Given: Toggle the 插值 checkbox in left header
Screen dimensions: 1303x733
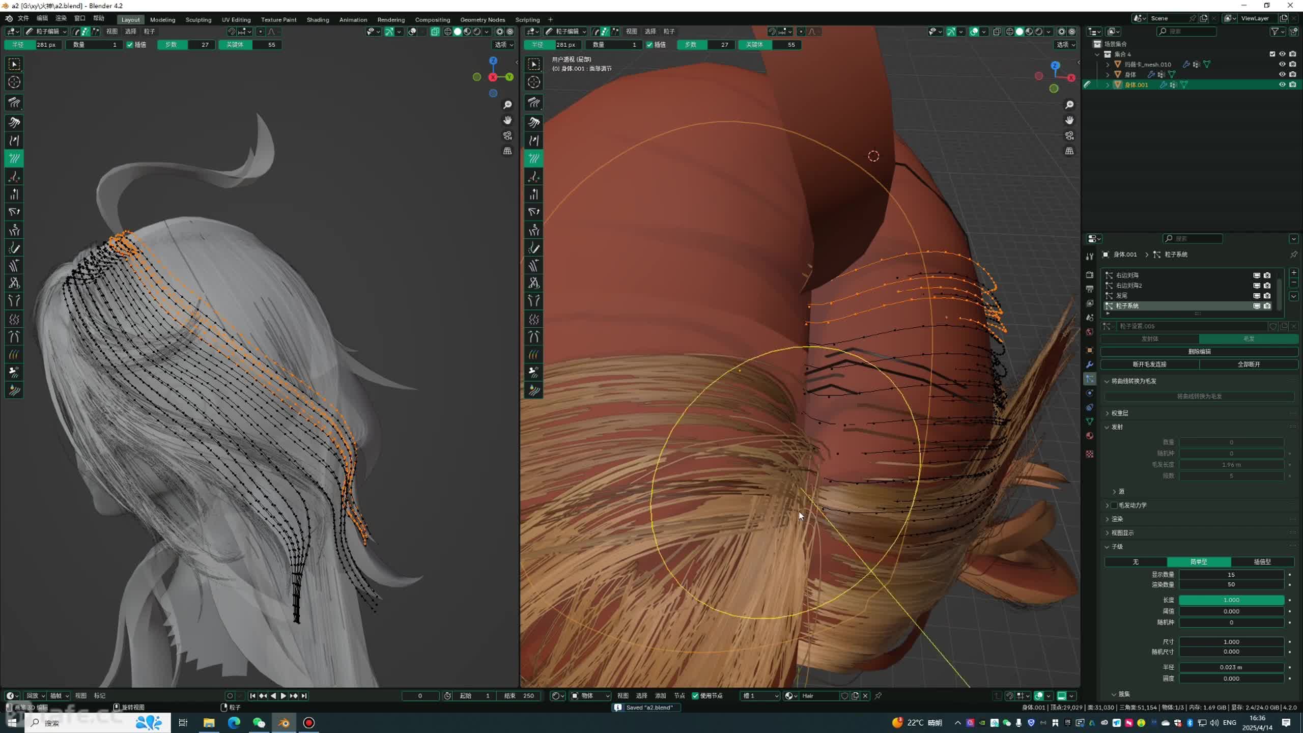Looking at the screenshot, I should 130,45.
